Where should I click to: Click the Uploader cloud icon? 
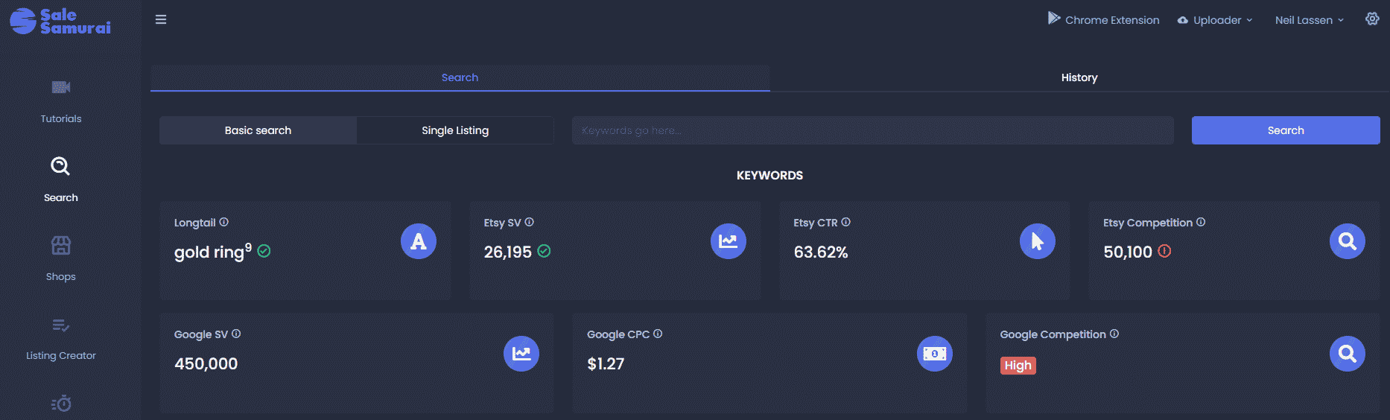click(1183, 20)
